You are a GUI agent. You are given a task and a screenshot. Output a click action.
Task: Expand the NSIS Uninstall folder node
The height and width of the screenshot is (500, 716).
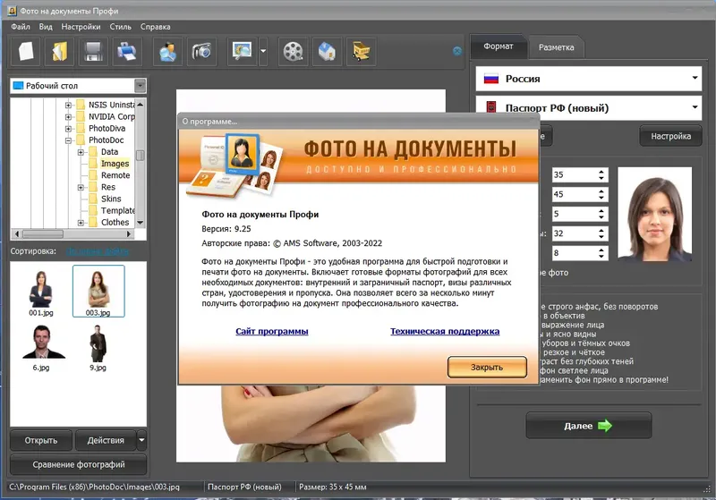click(x=69, y=105)
